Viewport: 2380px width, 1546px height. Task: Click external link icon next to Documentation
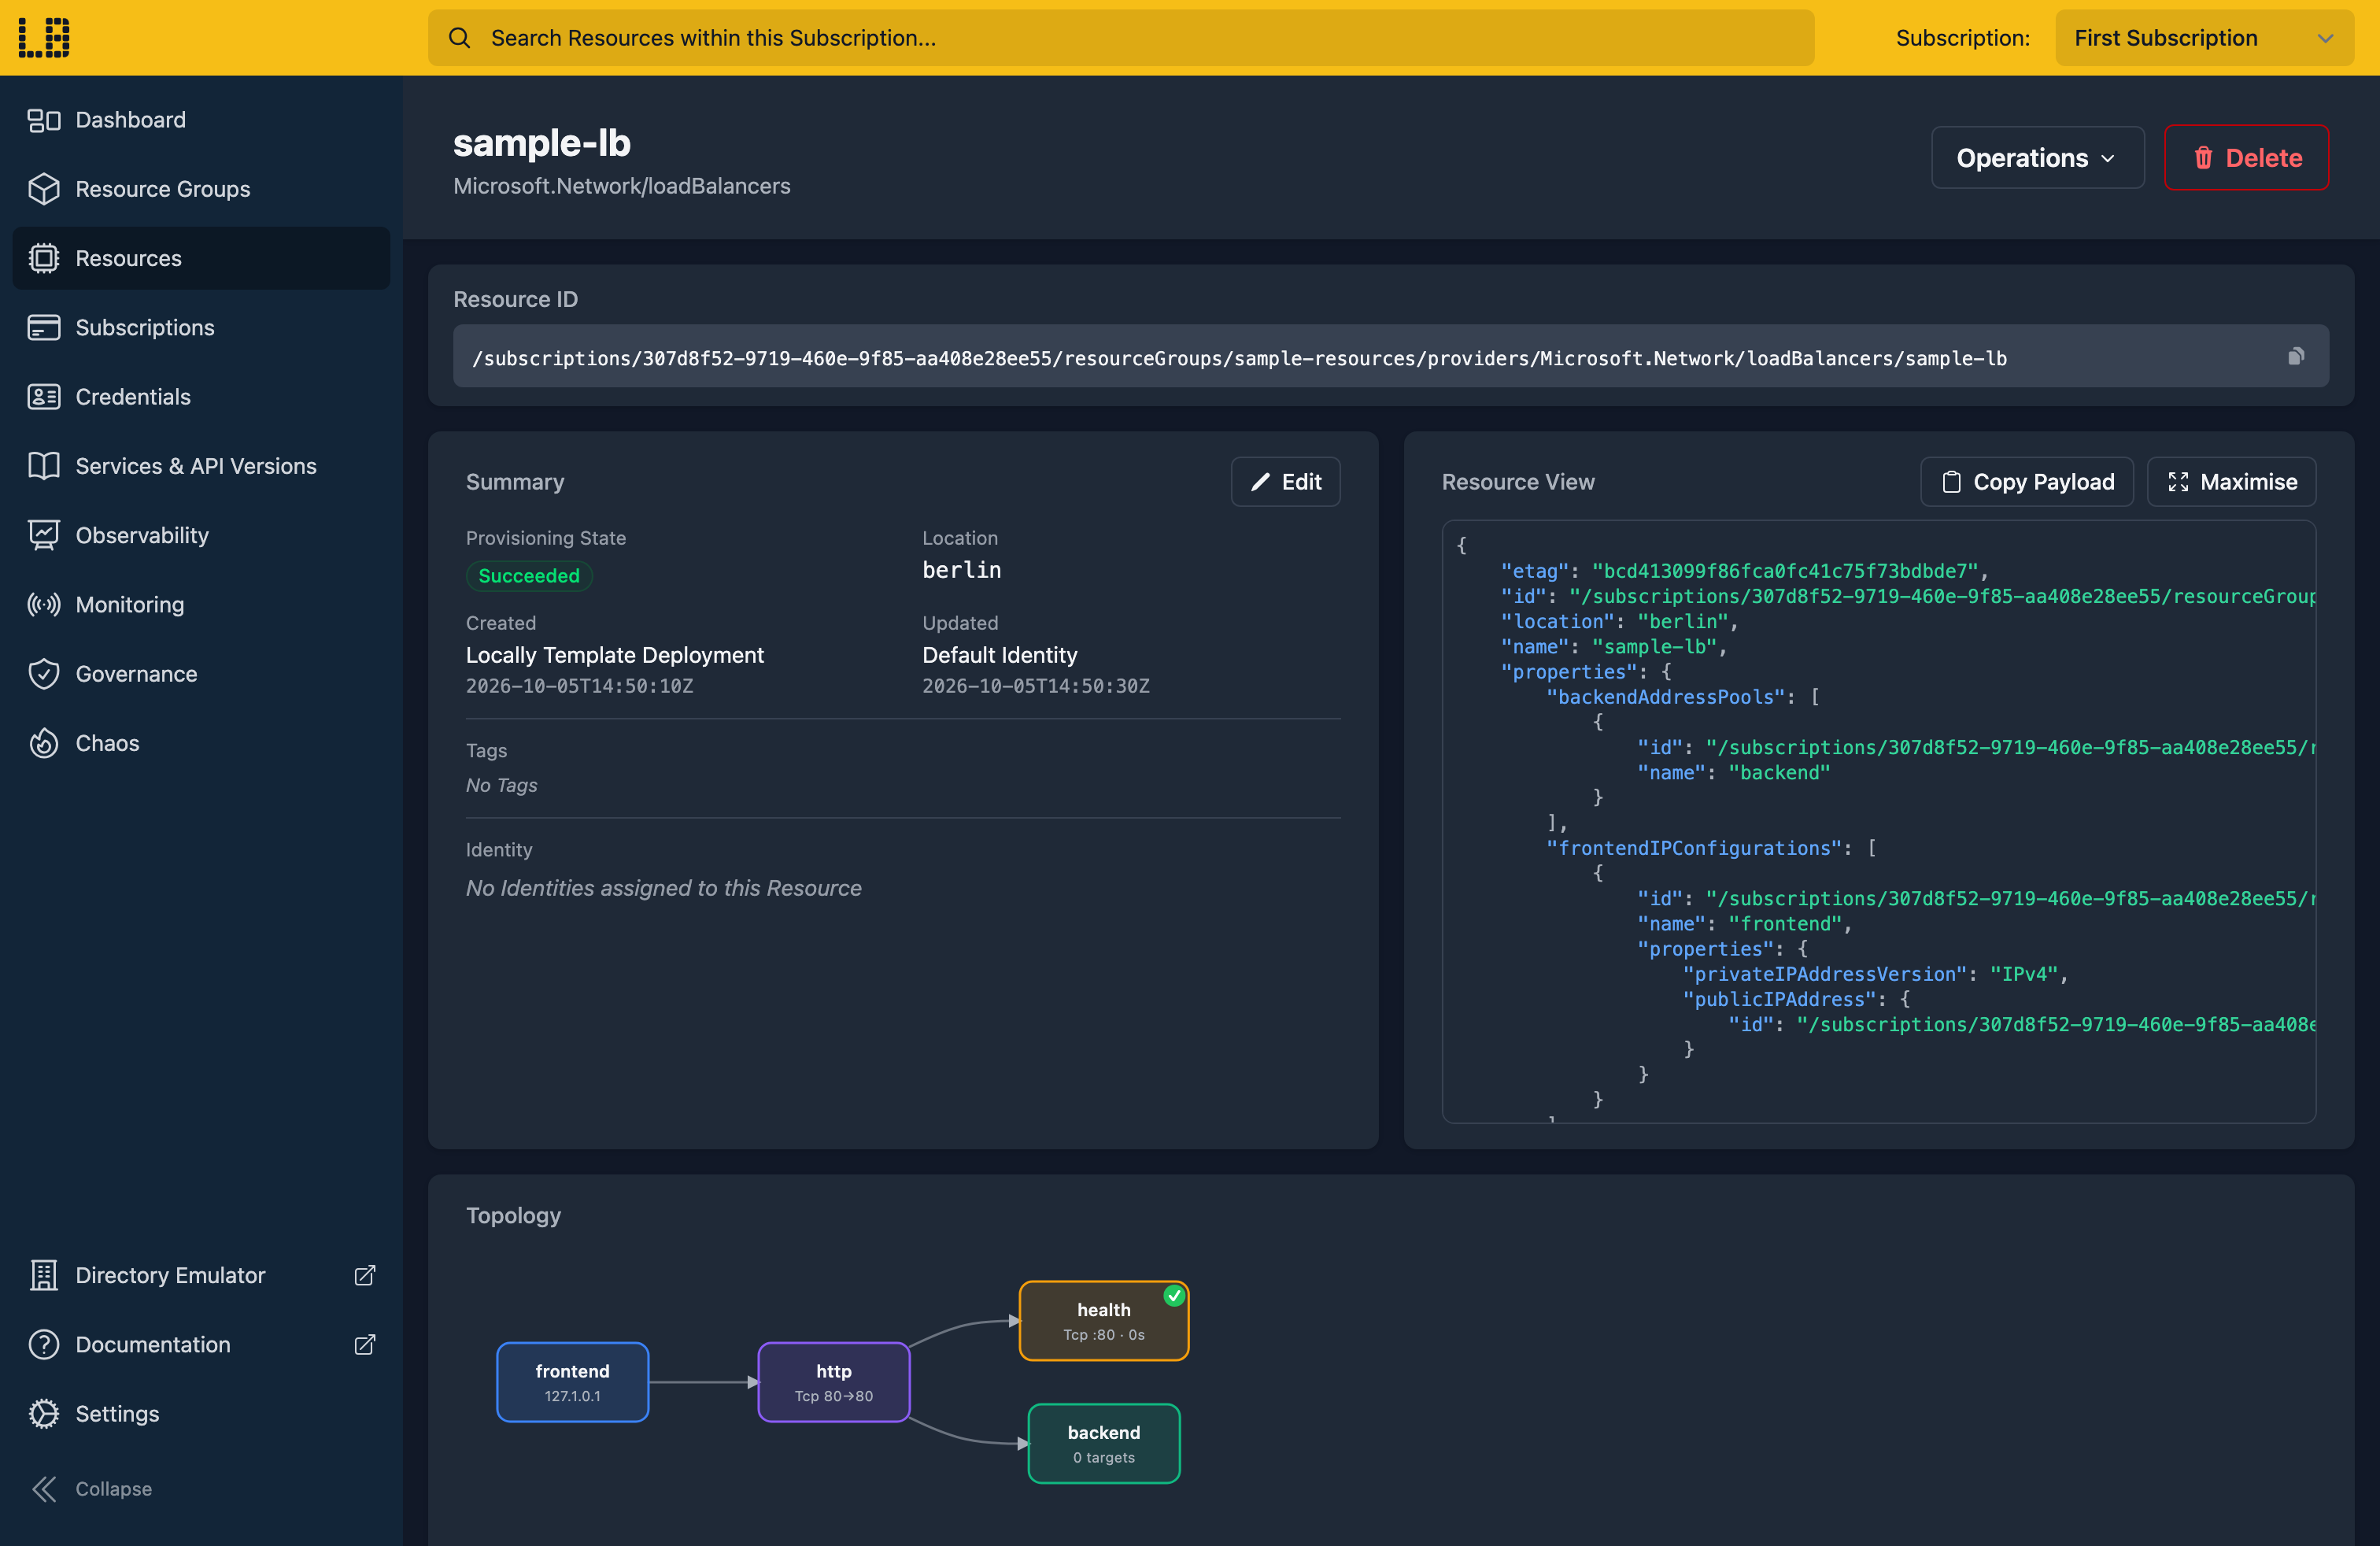click(365, 1344)
